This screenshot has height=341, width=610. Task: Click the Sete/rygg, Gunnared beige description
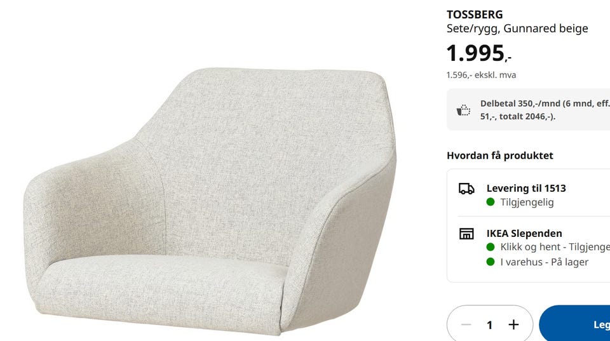tap(517, 29)
